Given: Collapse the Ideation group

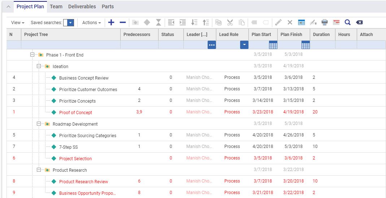Looking at the screenshot, I should (39, 66).
